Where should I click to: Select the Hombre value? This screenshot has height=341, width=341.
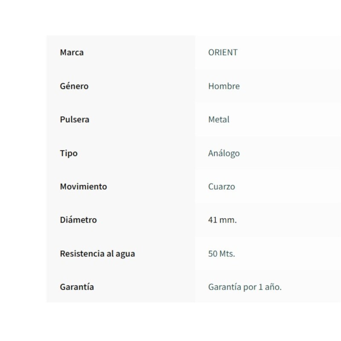pos(224,86)
